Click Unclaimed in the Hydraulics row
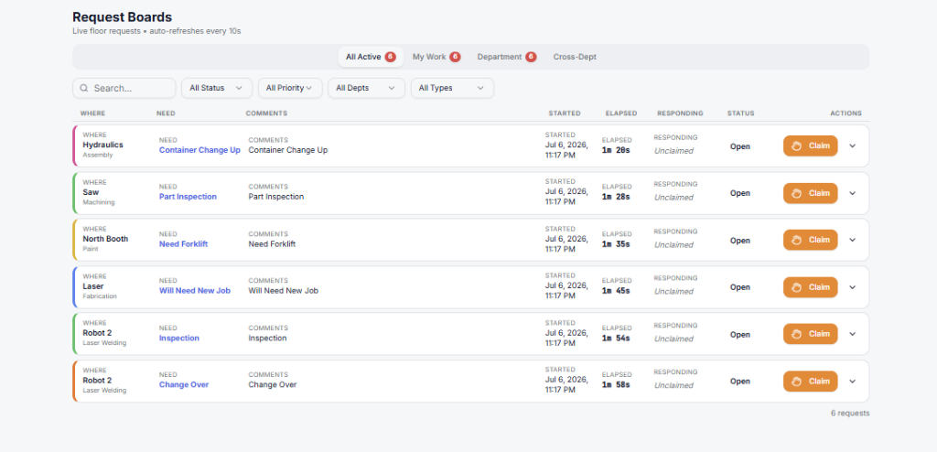 [x=673, y=151]
